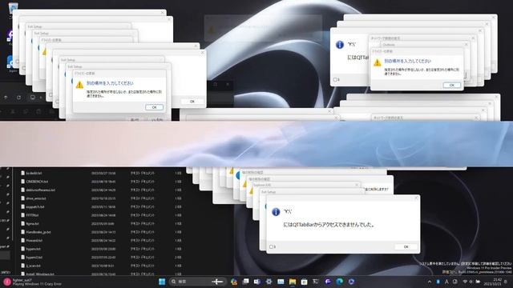Viewport: 513px width, 288px height.
Task: Click OK in the top-right warning dialog
Action: (452, 85)
